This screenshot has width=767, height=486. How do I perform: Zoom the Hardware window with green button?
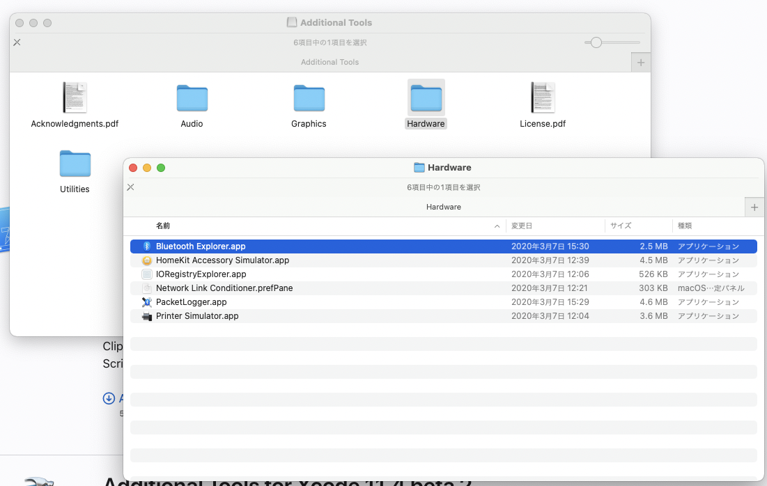(161, 168)
